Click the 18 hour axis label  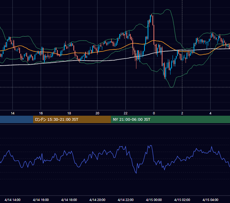pos(69,113)
